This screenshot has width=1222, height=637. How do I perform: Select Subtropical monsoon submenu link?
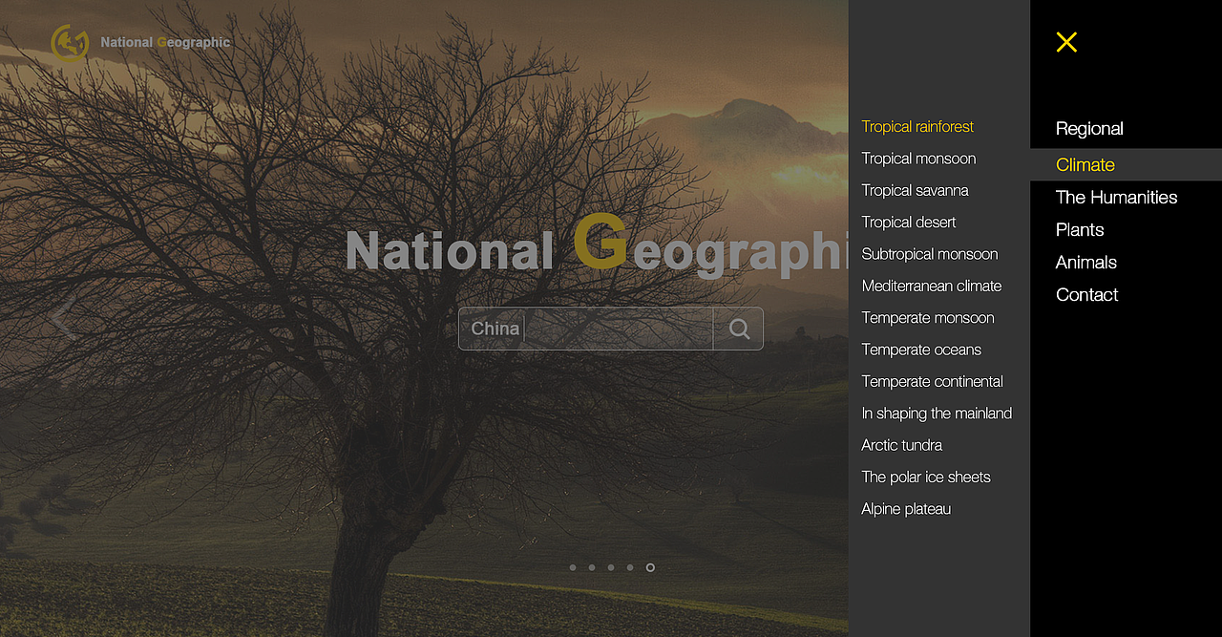(929, 254)
